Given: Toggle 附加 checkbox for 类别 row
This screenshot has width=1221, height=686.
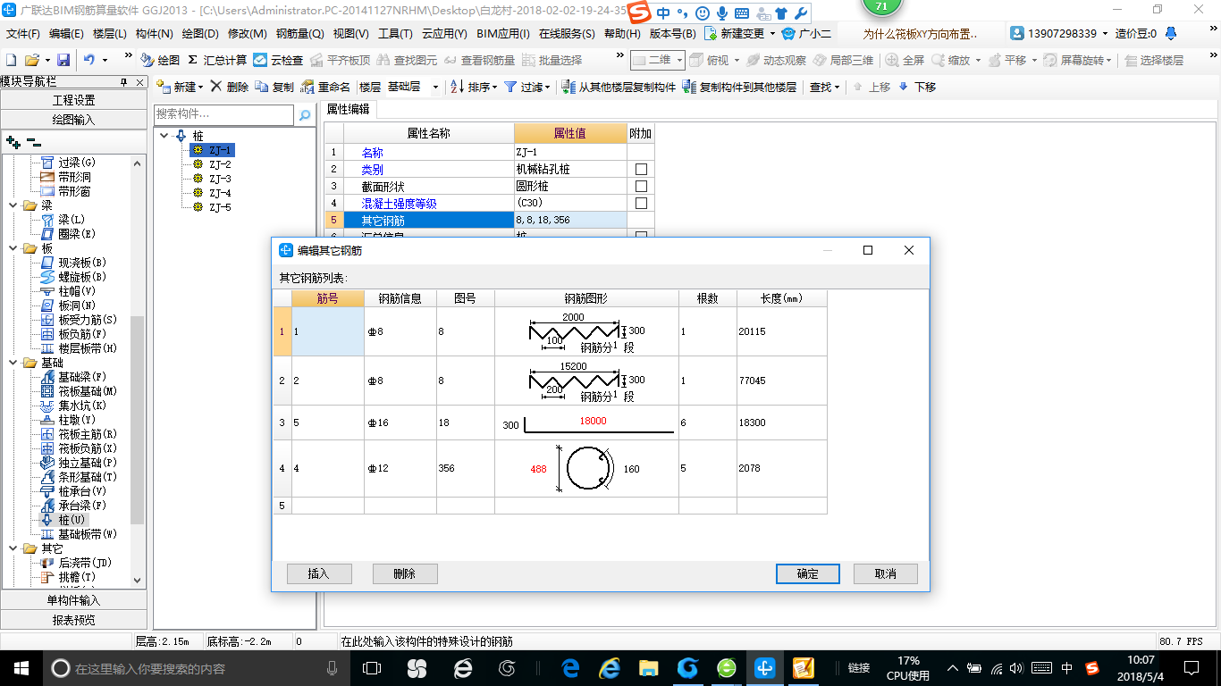Looking at the screenshot, I should [641, 170].
